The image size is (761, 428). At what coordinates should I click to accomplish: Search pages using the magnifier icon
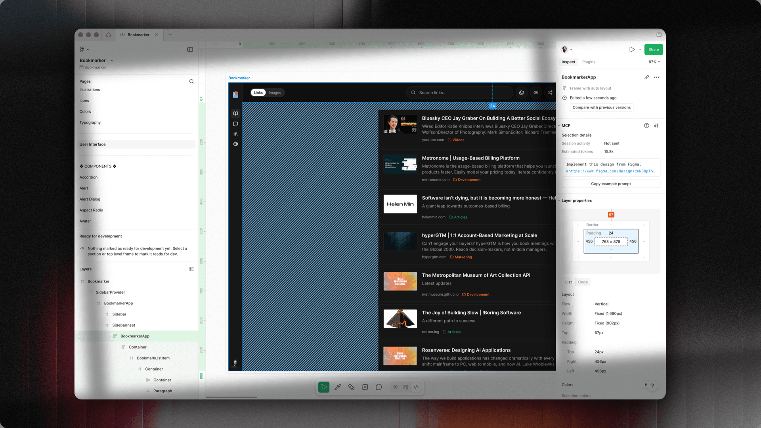(x=191, y=81)
